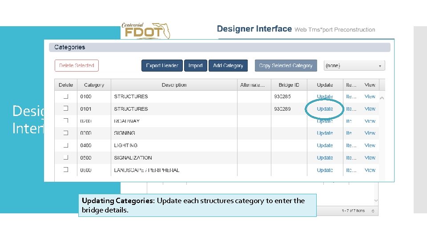Screen dimensions: 427x240
Task: Select the SIGNALIZATION description cell
Action: pos(174,157)
